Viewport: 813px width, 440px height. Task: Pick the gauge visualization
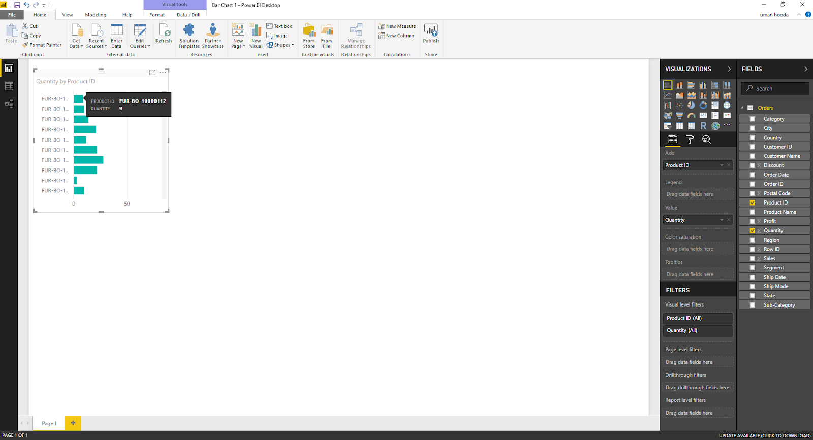[691, 116]
